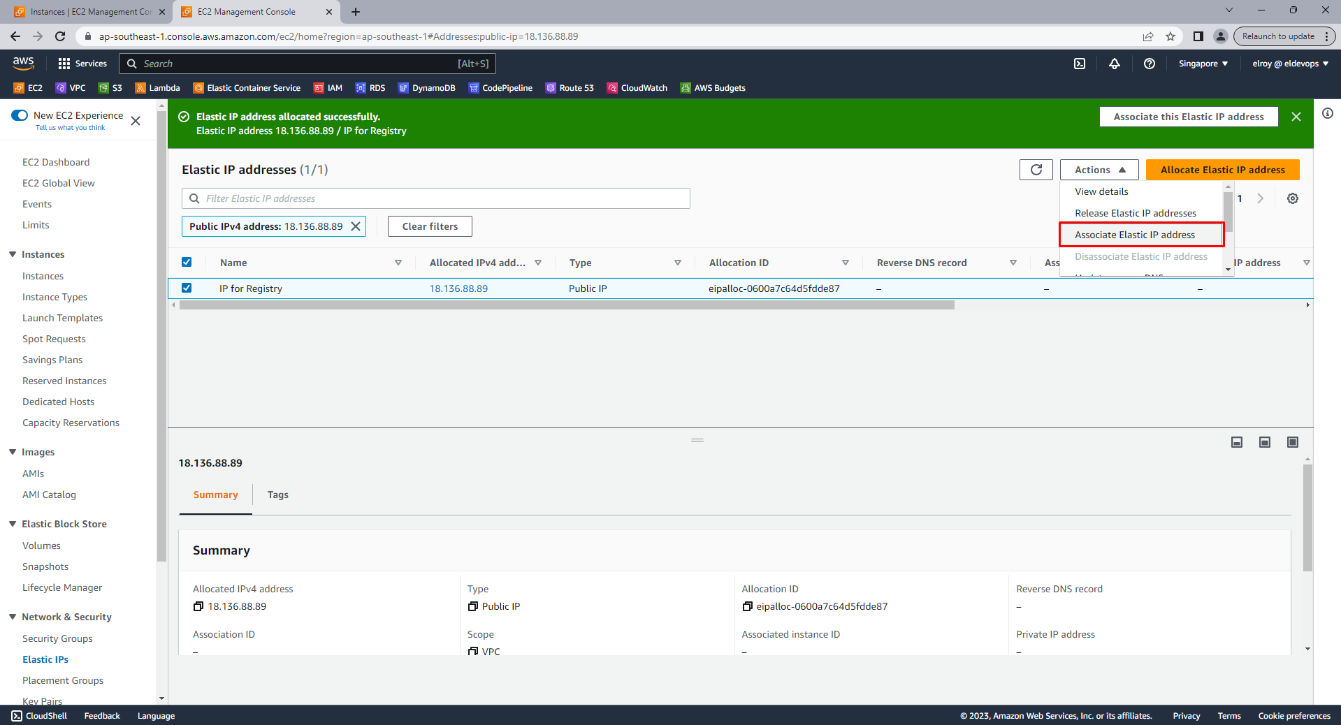The height and width of the screenshot is (725, 1341).
Task: Click Associate this Elastic IP address
Action: 1188,117
